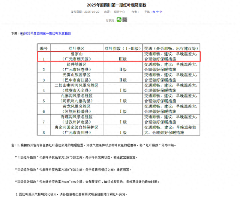Click the download file icon before the link

click(x=22, y=34)
